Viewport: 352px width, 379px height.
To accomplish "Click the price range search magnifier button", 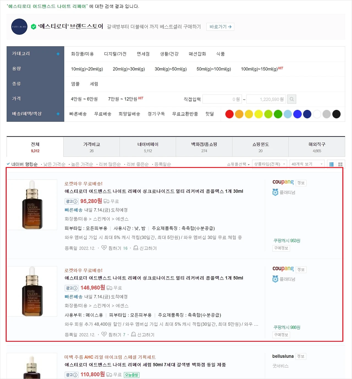I will (292, 99).
